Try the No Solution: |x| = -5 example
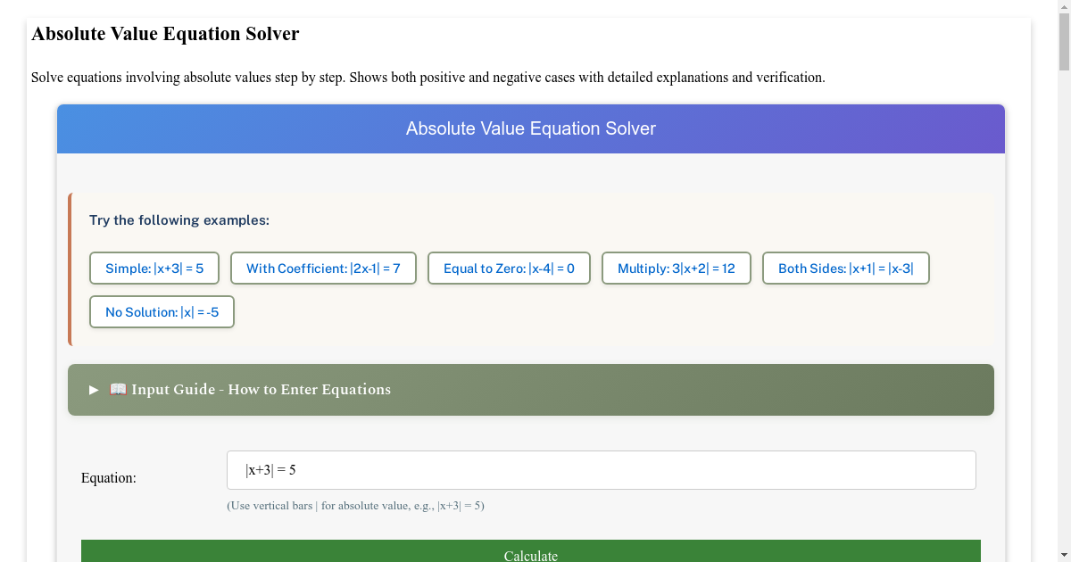The width and height of the screenshot is (1071, 562). tap(162, 311)
